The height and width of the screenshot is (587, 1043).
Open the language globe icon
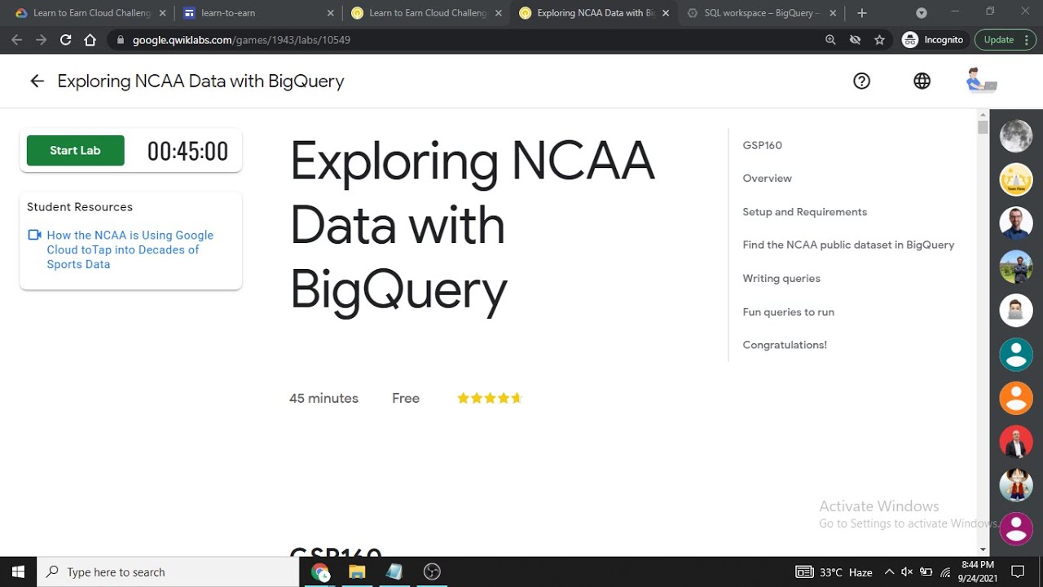[x=922, y=81]
